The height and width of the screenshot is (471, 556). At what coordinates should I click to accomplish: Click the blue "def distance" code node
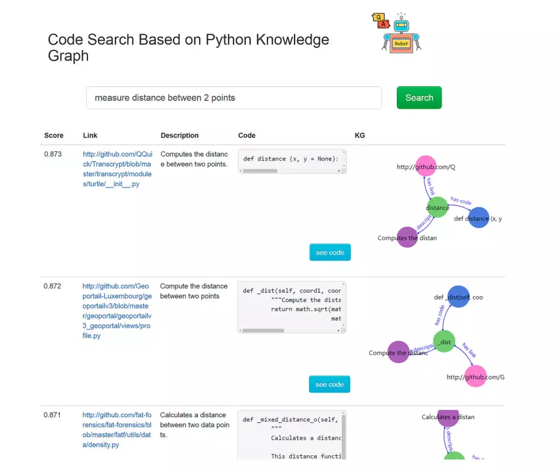click(x=479, y=218)
